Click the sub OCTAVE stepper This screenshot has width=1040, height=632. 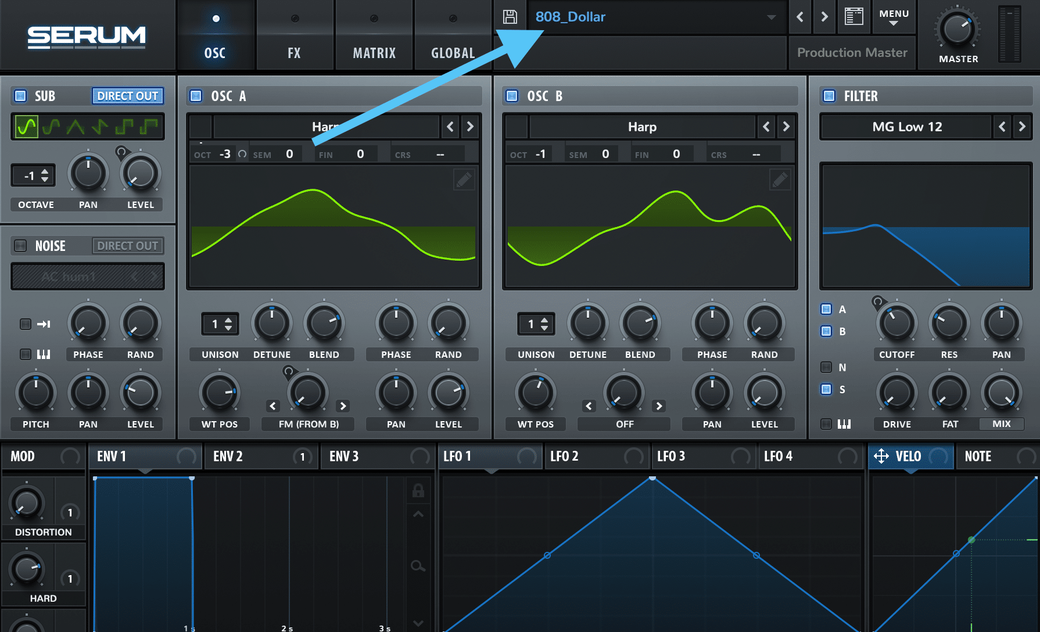(x=33, y=175)
